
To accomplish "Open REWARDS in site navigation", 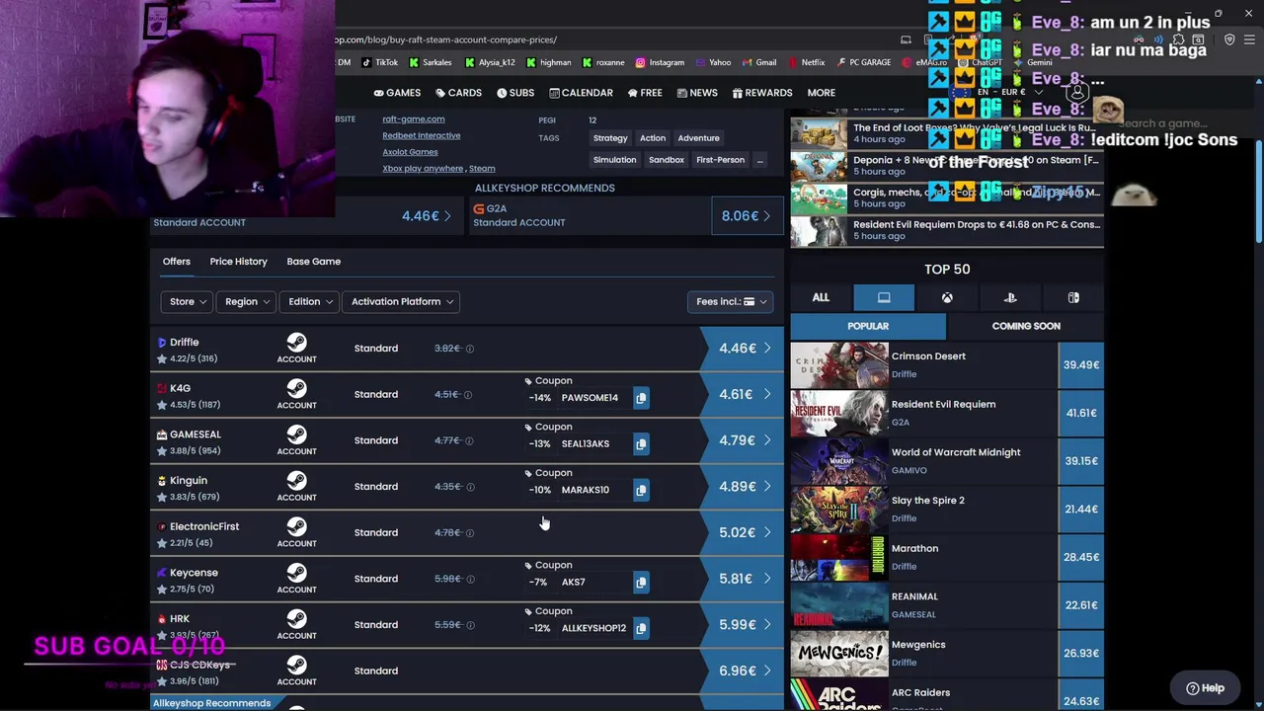I will tap(761, 93).
